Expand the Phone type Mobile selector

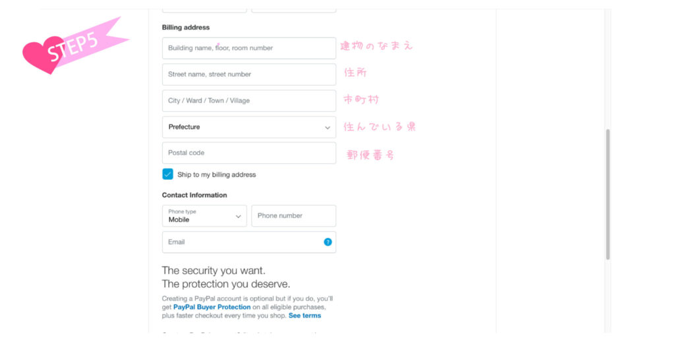(x=204, y=215)
